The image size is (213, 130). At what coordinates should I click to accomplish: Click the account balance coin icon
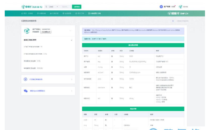[161, 7]
